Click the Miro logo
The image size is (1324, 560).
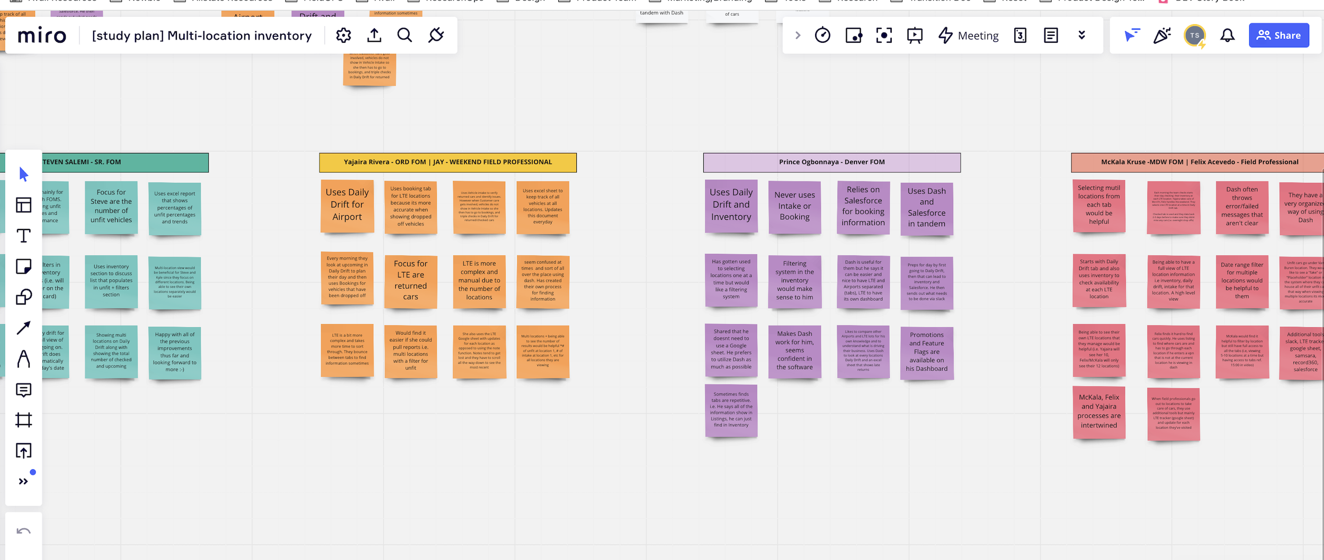coord(42,36)
